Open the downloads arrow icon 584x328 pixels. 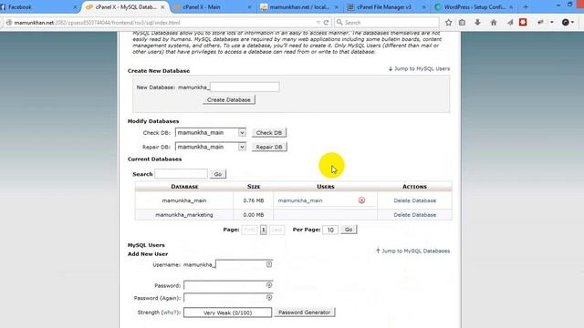pyautogui.click(x=477, y=22)
